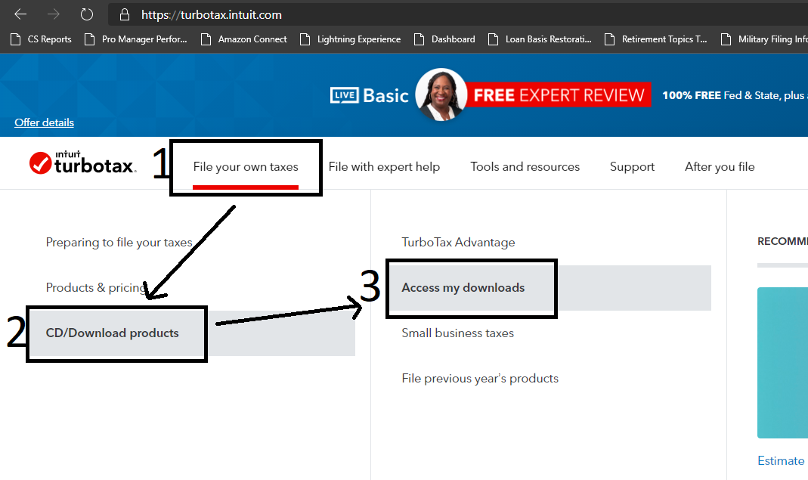Click Access my downloads link

[x=463, y=288]
